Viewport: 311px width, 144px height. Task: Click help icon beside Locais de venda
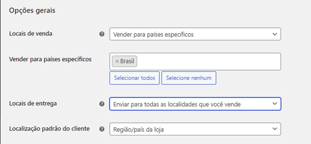coord(102,34)
